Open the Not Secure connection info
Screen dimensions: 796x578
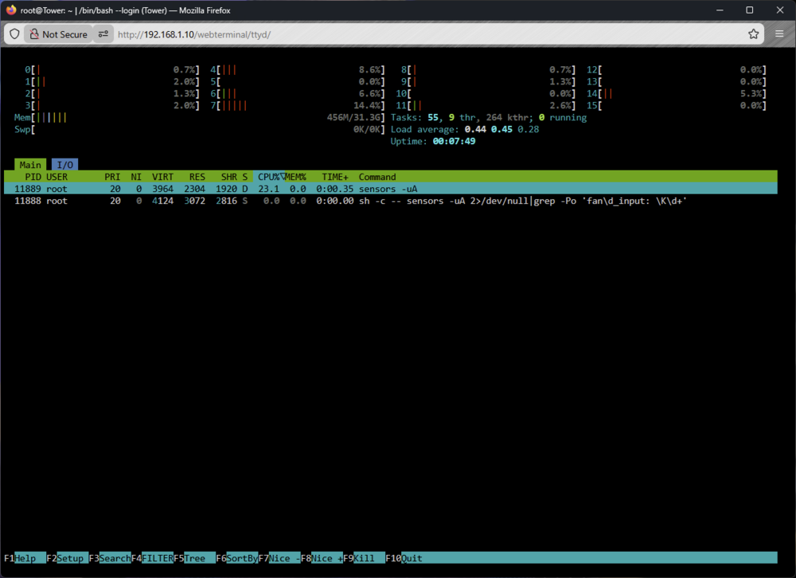[x=58, y=34]
